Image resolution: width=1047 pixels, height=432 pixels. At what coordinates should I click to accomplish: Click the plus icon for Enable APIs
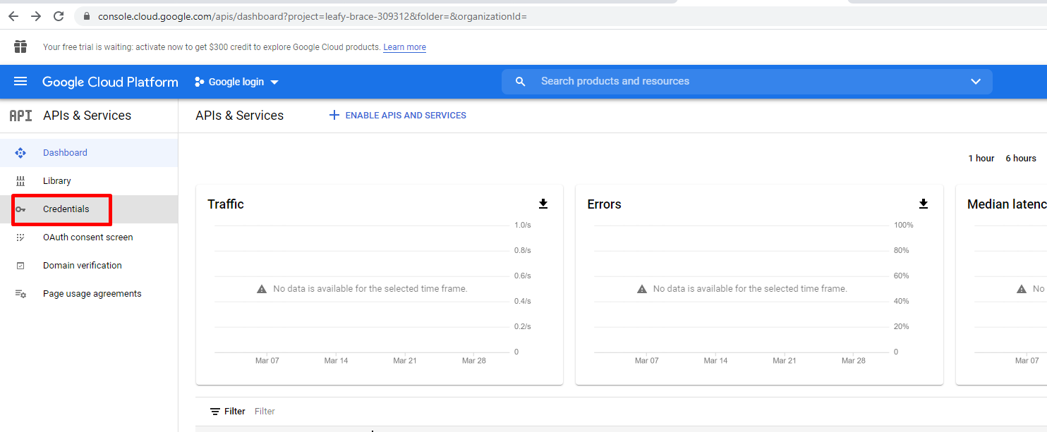tap(334, 116)
